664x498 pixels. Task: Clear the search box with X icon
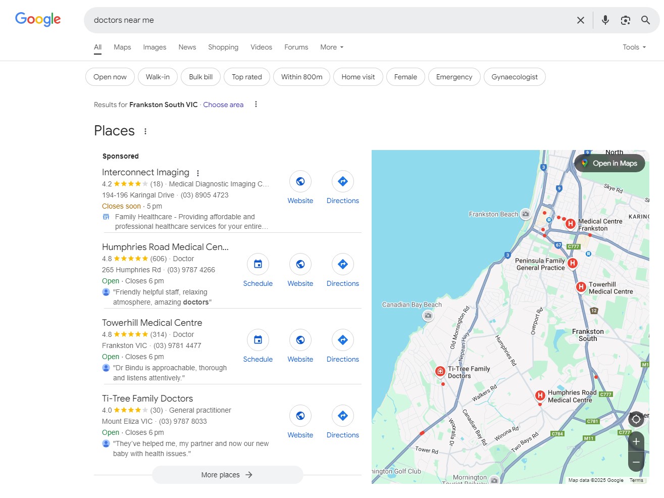coord(580,20)
